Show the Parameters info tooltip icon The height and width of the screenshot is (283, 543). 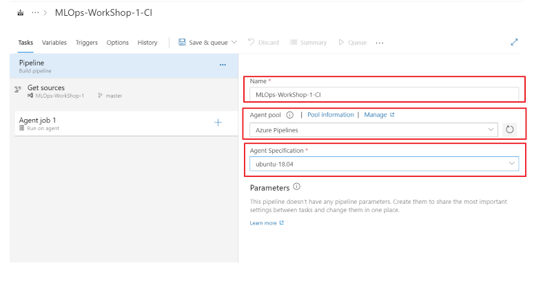297,187
